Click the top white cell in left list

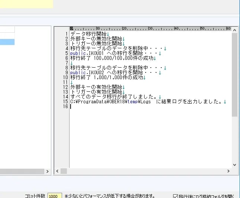pos(7,29)
